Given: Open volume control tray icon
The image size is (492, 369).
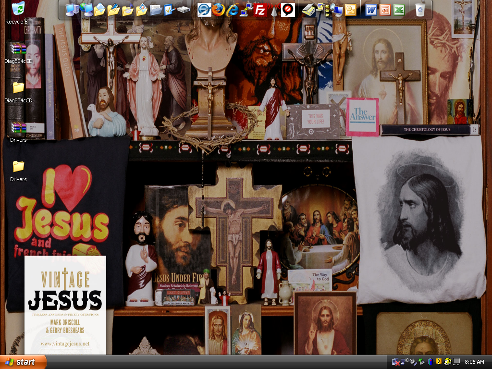Looking at the screenshot, I should point(413,362).
